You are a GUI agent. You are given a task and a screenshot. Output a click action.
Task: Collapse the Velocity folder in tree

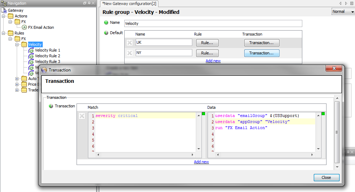[x=17, y=44]
